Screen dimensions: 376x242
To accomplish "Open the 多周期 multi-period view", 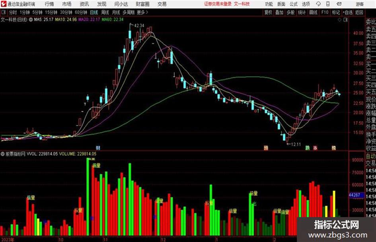I will [129, 12].
